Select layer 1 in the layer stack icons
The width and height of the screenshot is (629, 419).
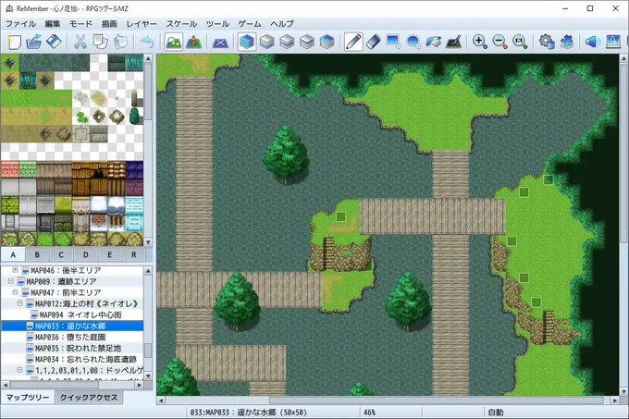[x=266, y=42]
